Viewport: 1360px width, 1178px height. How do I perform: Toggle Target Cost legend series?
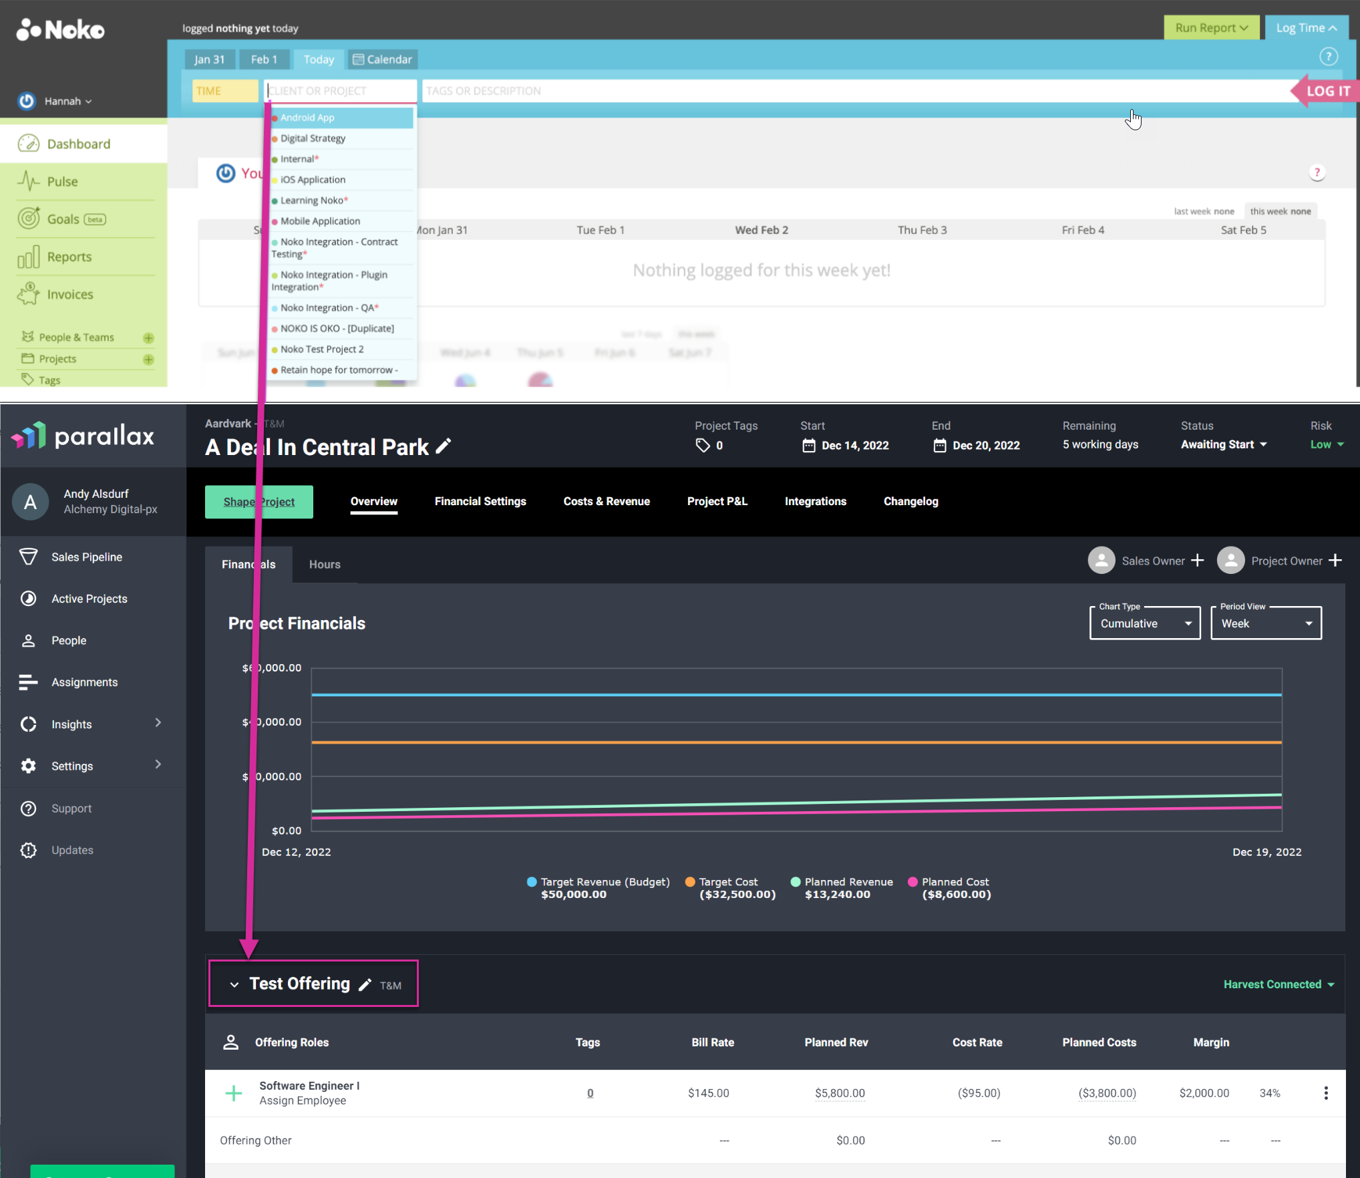tap(731, 888)
